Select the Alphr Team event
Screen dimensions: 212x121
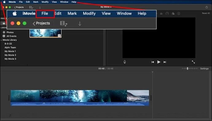[10, 47]
